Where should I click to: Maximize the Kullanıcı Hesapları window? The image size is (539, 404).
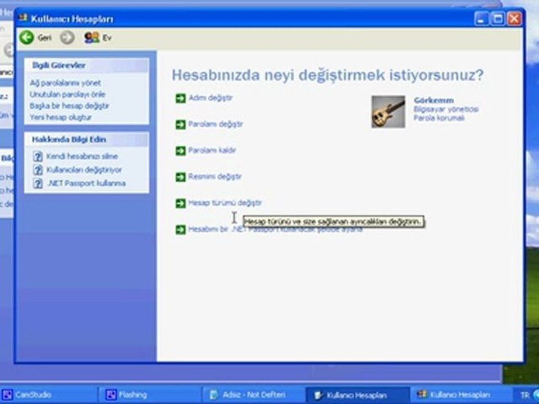498,19
